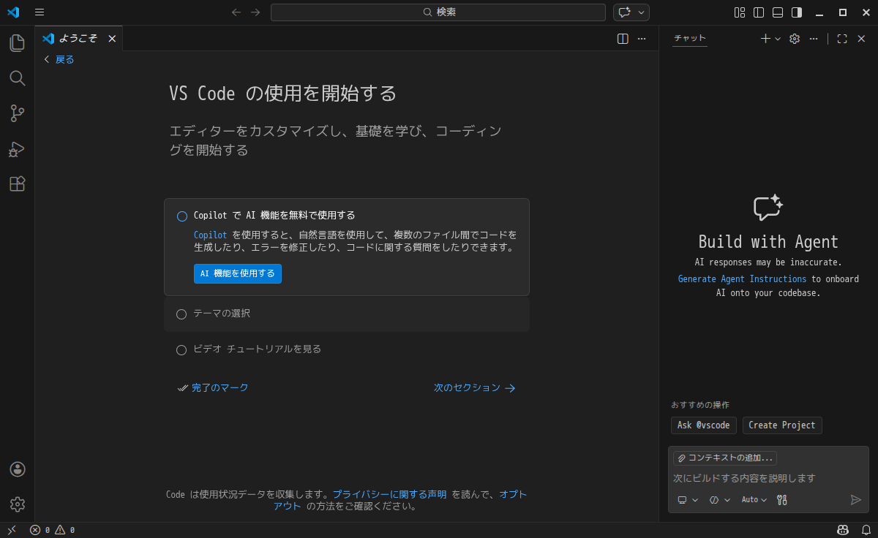Image resolution: width=878 pixels, height=538 pixels.
Task: Open remote window indicator in status bar
Action: [x=12, y=530]
